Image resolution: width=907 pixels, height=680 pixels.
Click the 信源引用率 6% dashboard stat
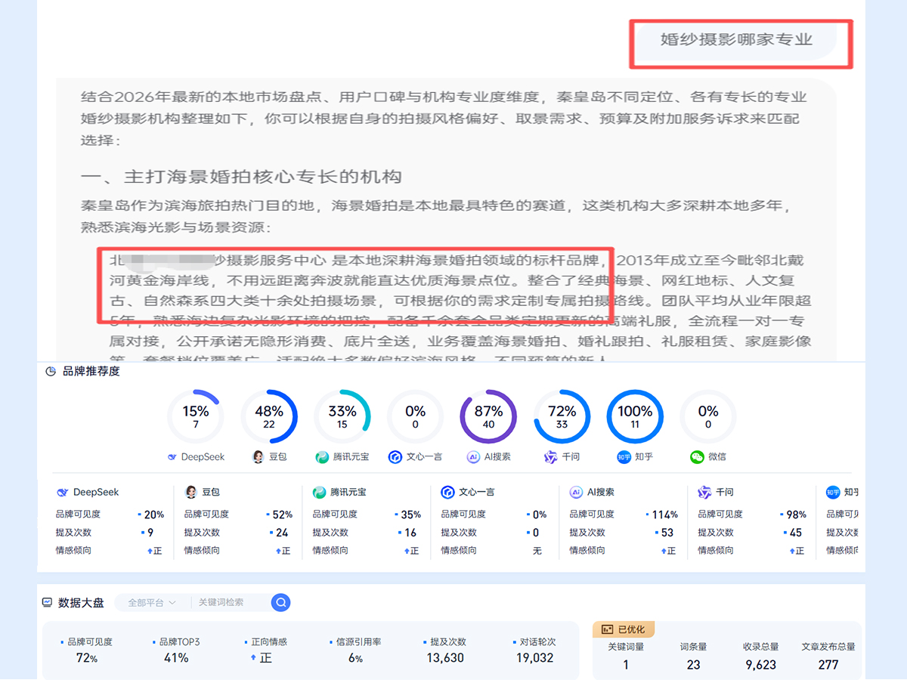(356, 650)
